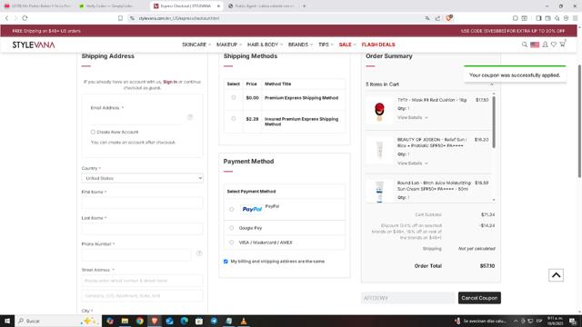
Task: Open VLC from the taskbar
Action: click(244, 321)
